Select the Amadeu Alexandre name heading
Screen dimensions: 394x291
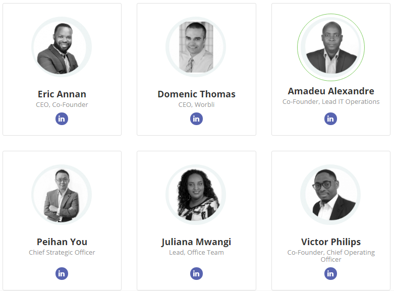coord(331,91)
